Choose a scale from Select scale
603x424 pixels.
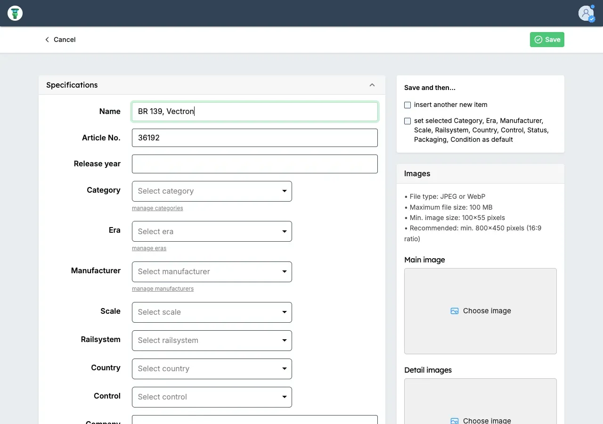212,312
